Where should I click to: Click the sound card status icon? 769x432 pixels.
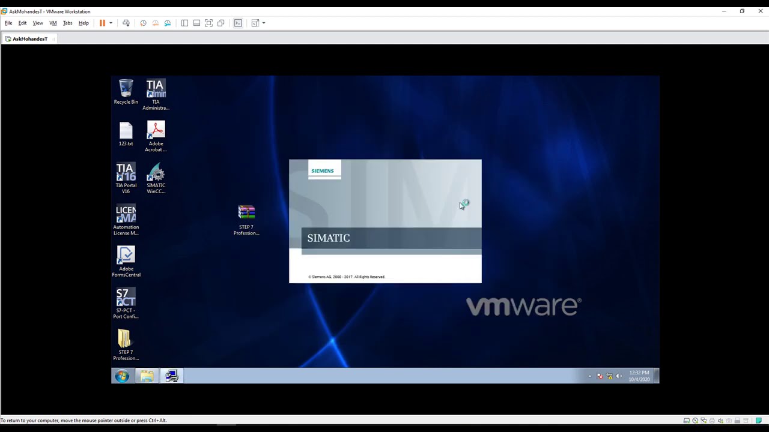click(720, 421)
